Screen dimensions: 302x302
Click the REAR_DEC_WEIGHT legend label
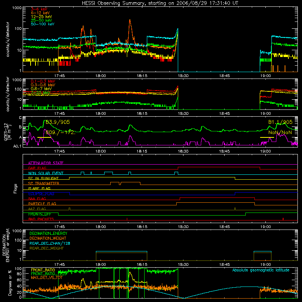click(46, 248)
